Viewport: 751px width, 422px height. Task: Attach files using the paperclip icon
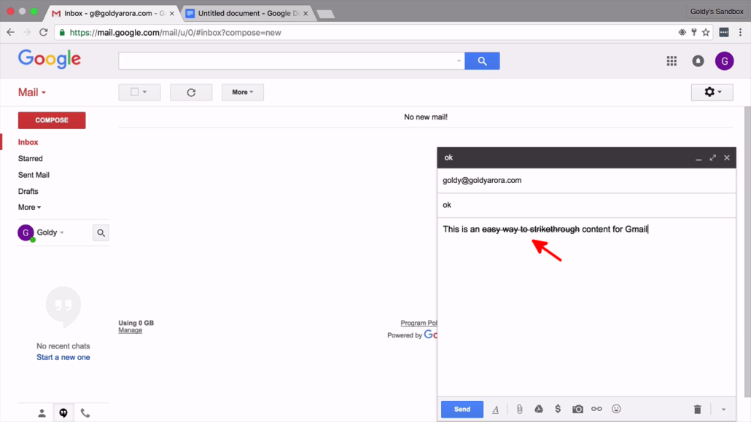coord(519,409)
